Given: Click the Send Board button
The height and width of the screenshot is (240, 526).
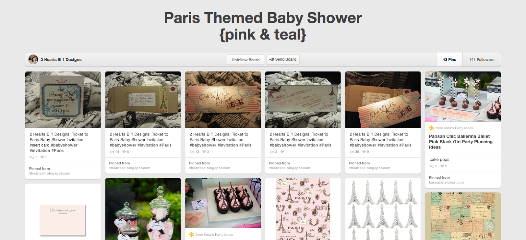Looking at the screenshot, I should point(283,59).
